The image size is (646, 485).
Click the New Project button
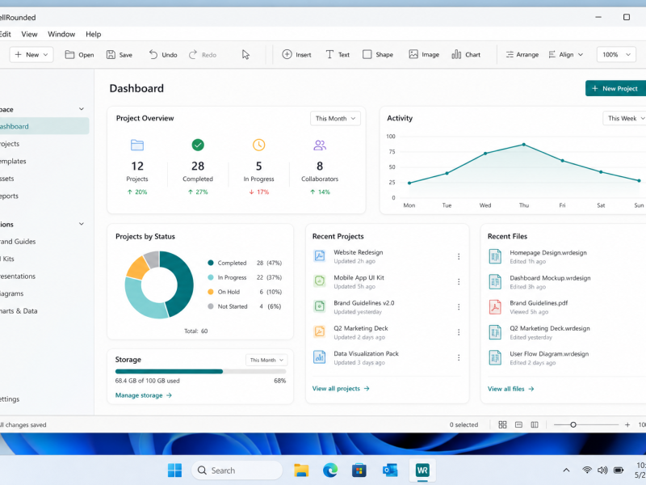tap(615, 88)
